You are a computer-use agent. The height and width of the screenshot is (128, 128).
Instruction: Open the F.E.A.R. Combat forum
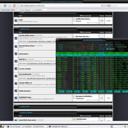pos(25,69)
